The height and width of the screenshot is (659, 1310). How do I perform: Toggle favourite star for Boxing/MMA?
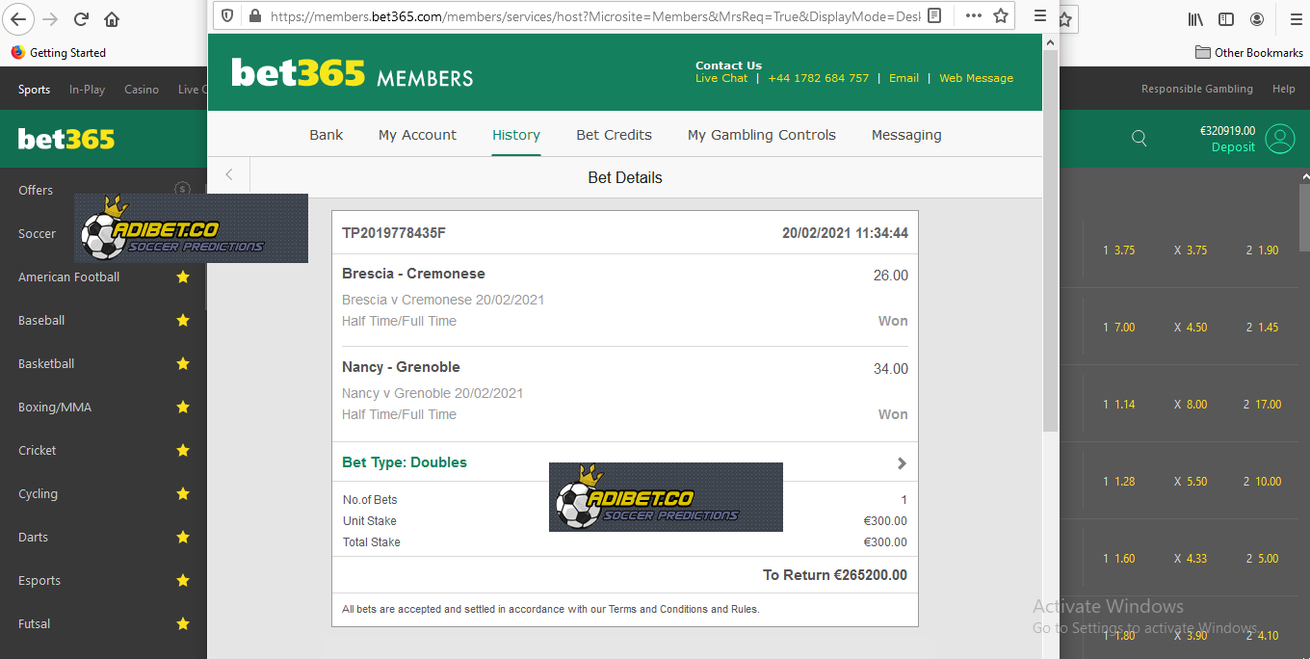click(x=182, y=407)
